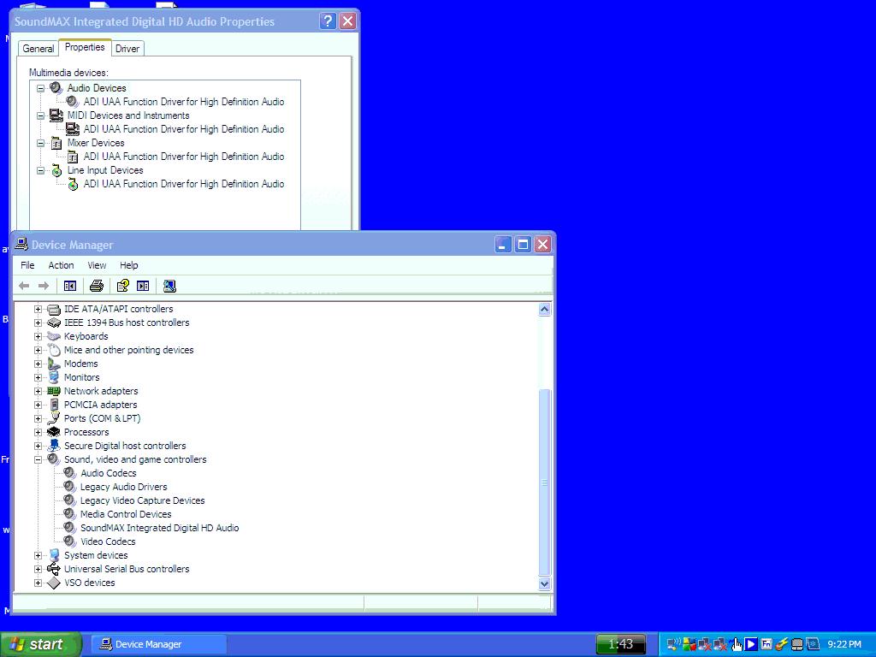The image size is (876, 657).
Task: Minimize the Device Manager window
Action: [x=503, y=244]
